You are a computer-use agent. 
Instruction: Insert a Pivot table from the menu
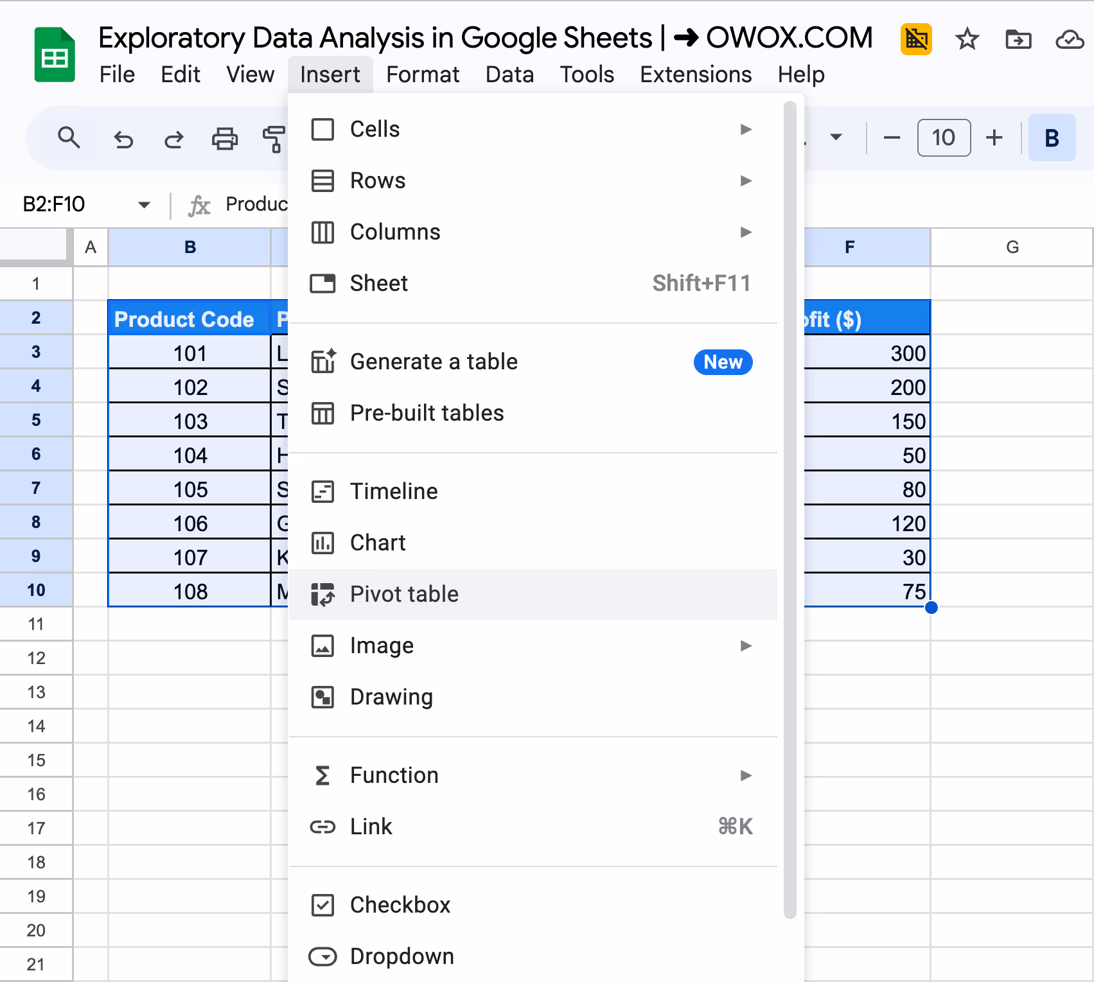[x=403, y=594]
